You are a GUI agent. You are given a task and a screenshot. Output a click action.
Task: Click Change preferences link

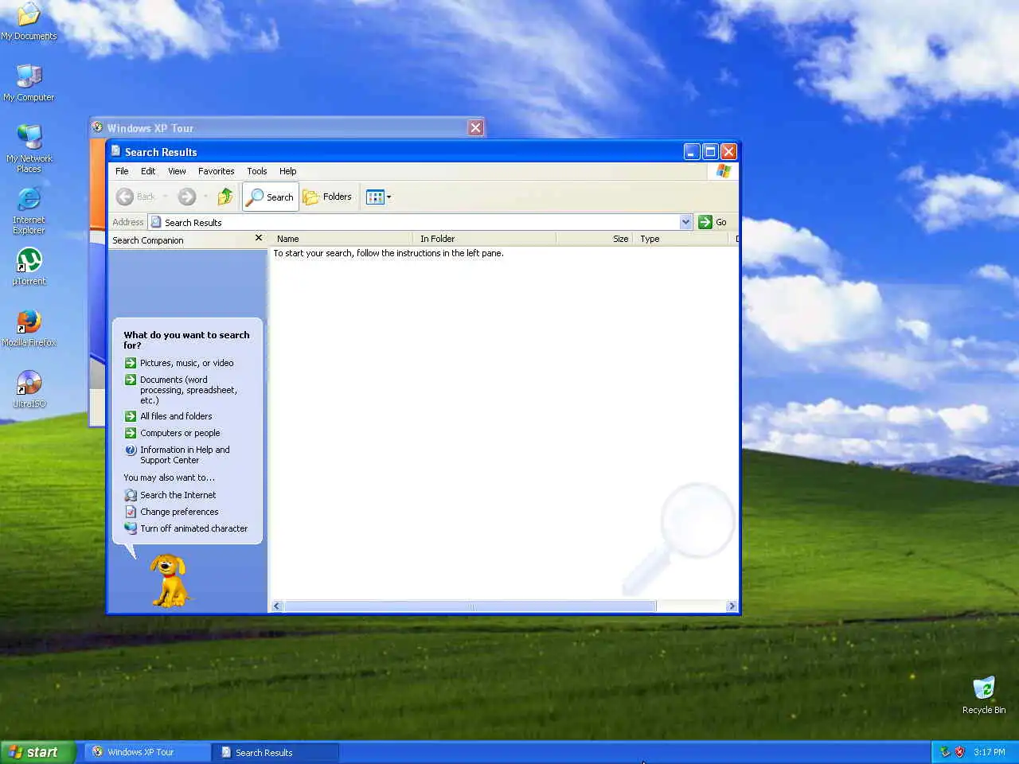coord(171,512)
